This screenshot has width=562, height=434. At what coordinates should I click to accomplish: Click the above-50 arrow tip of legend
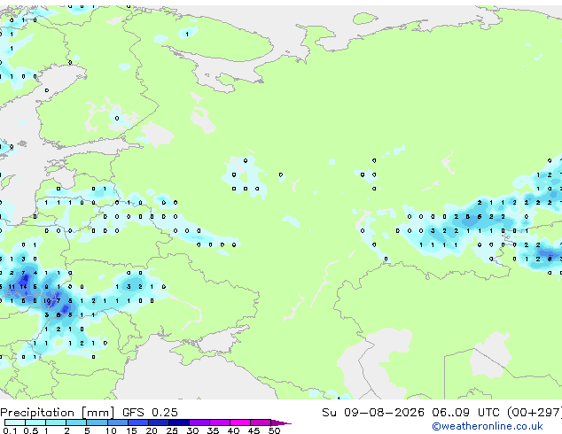point(281,422)
